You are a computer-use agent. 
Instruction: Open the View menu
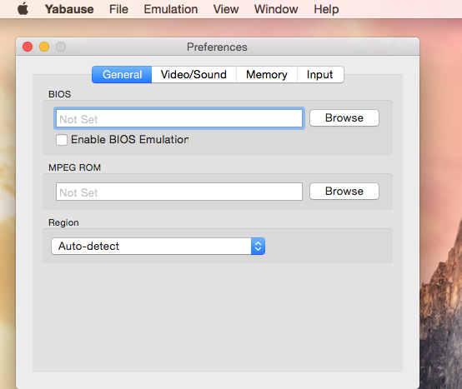(x=226, y=9)
